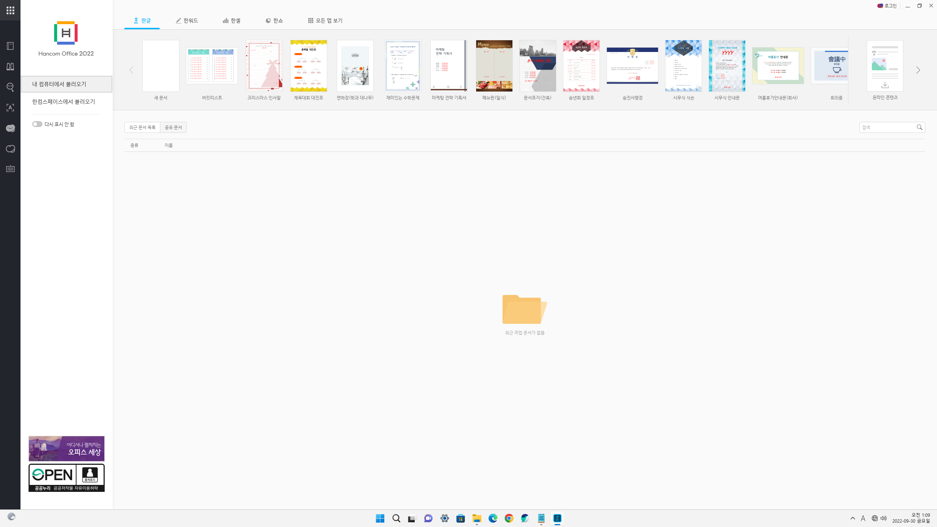Screen dimensions: 937x527
Task: Open 온라인 콘텐츠 download icon
Action: 885,85
